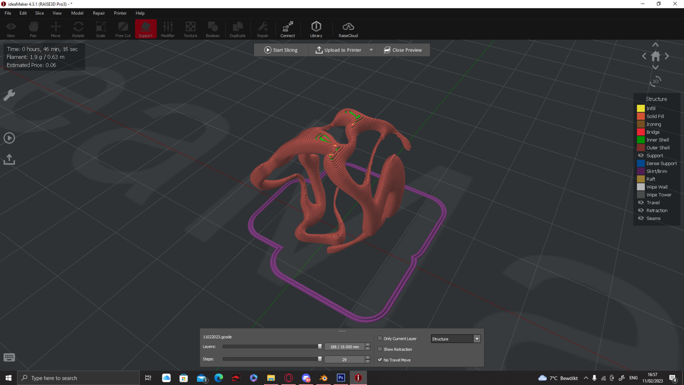The width and height of the screenshot is (684, 385).
Task: Click Start Slicing
Action: click(281, 50)
